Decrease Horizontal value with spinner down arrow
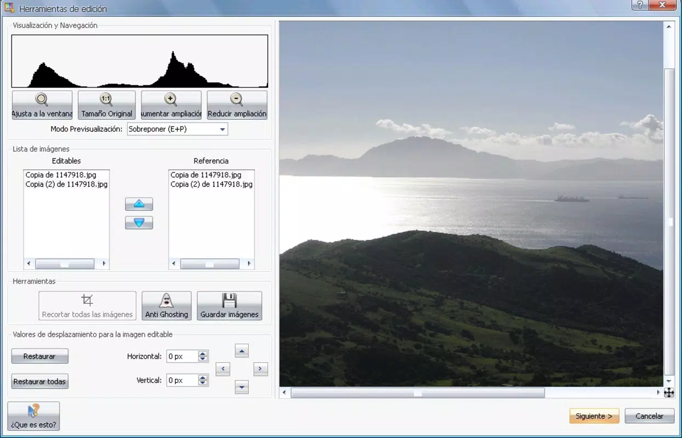This screenshot has width=682, height=438. 203,359
